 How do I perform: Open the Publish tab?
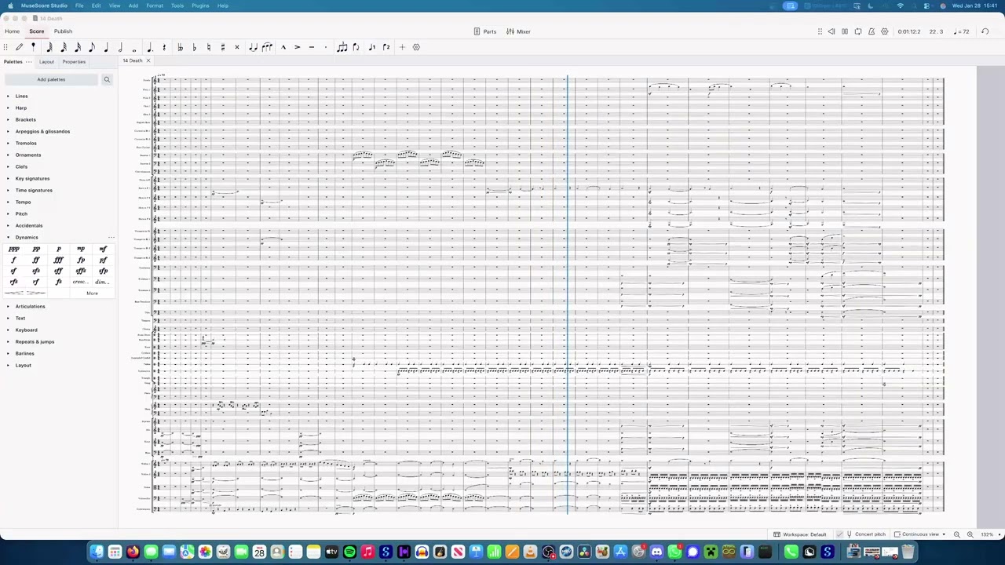tap(63, 31)
